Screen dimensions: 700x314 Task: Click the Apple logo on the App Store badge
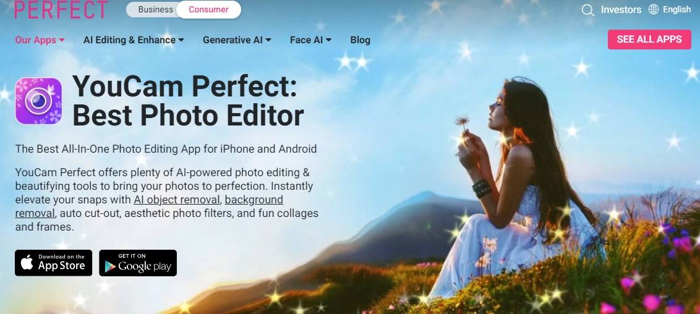pos(27,263)
